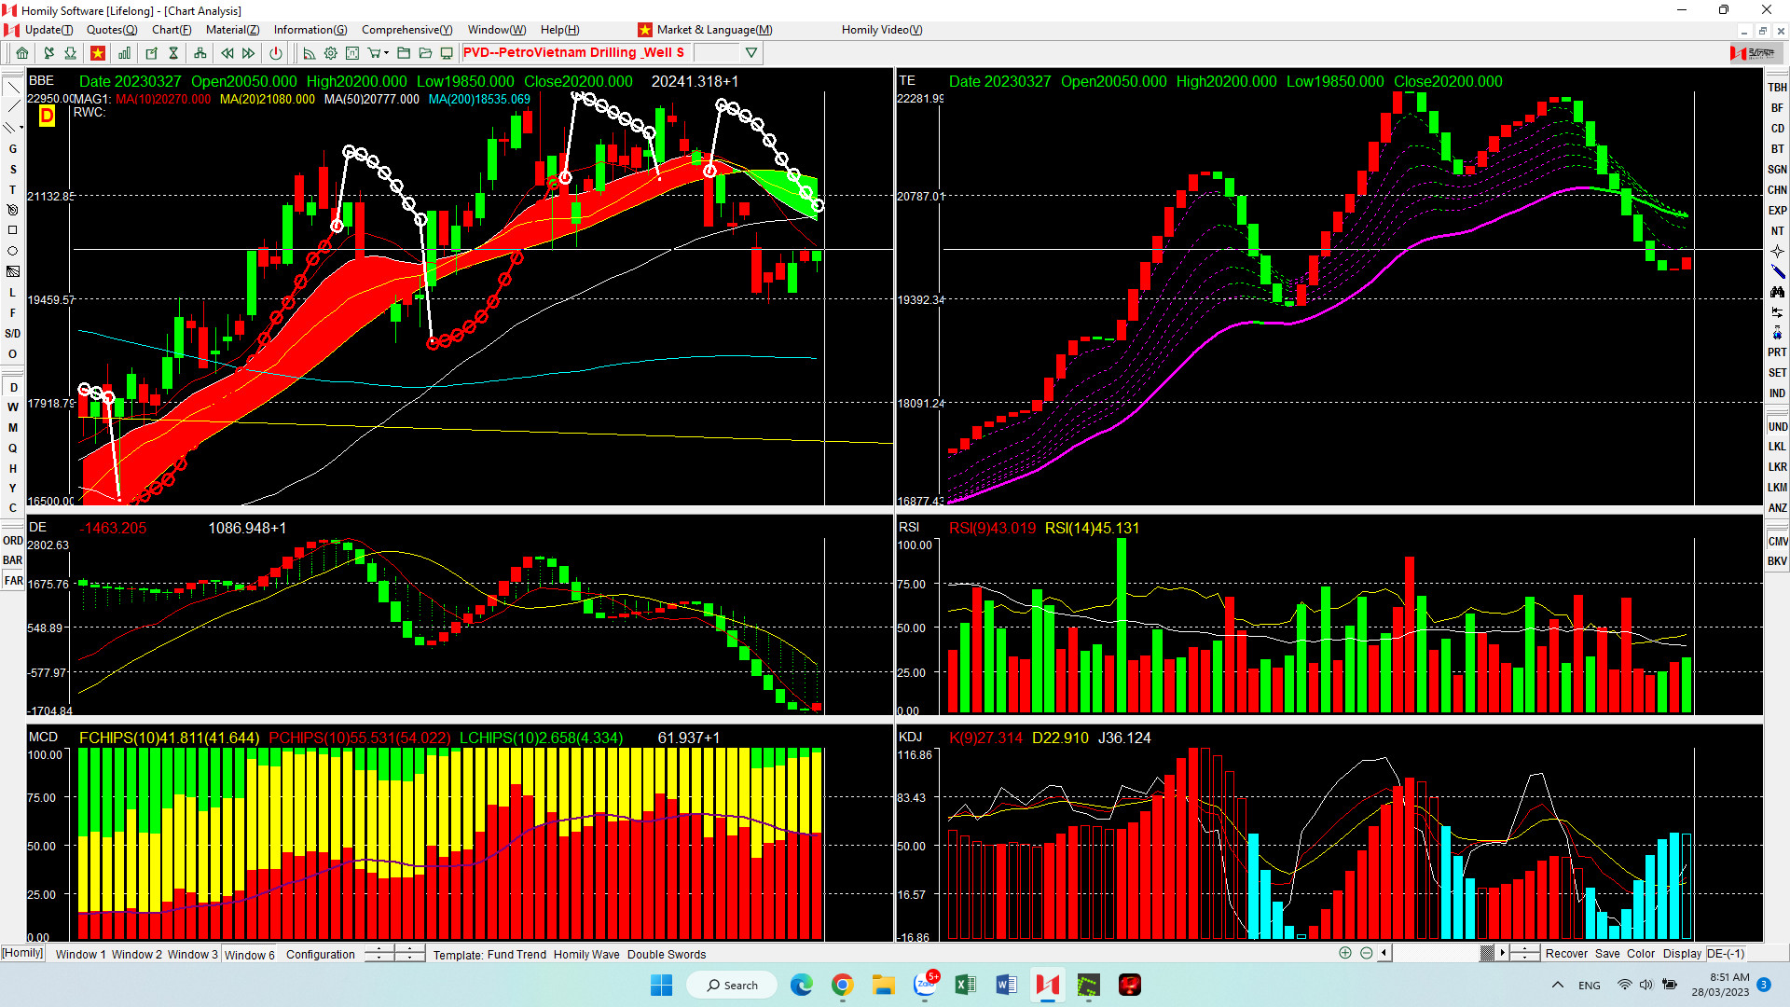Open the shopping cart dropdown arrow
The width and height of the screenshot is (1790, 1007).
(386, 53)
